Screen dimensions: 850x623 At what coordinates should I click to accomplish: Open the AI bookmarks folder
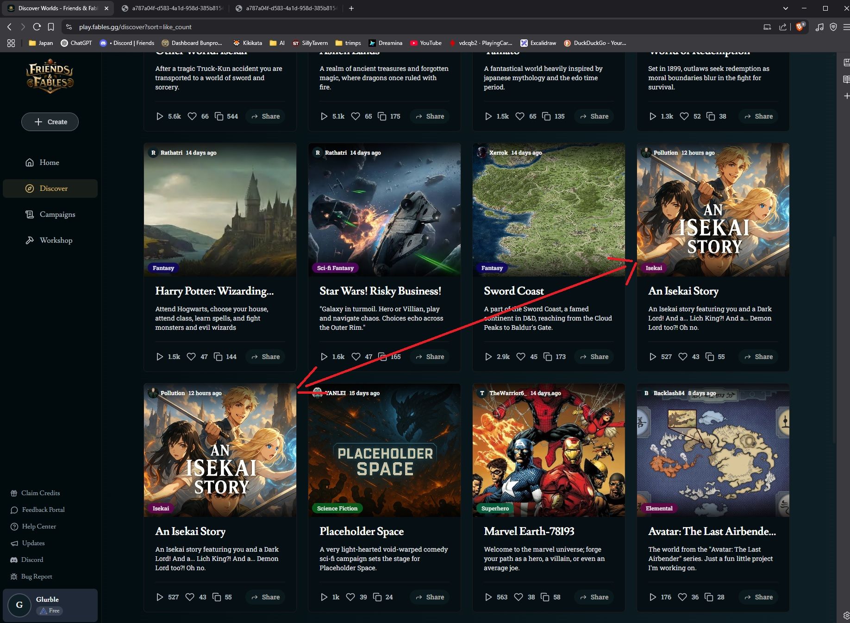click(277, 43)
